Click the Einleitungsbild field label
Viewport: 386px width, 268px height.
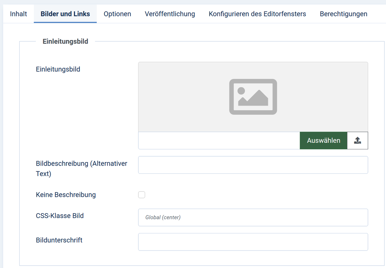[x=58, y=69]
